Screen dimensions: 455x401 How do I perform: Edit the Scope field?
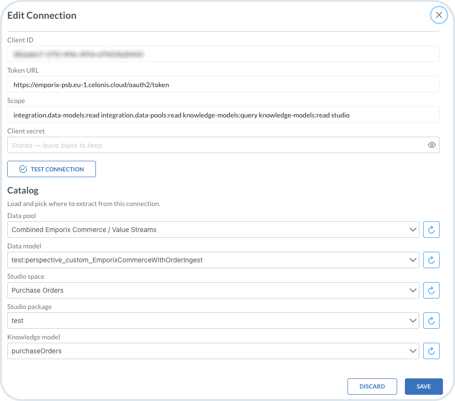click(223, 115)
